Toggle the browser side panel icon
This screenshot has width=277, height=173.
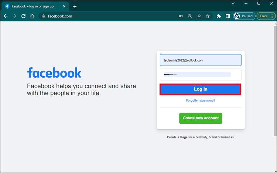pos(228,16)
